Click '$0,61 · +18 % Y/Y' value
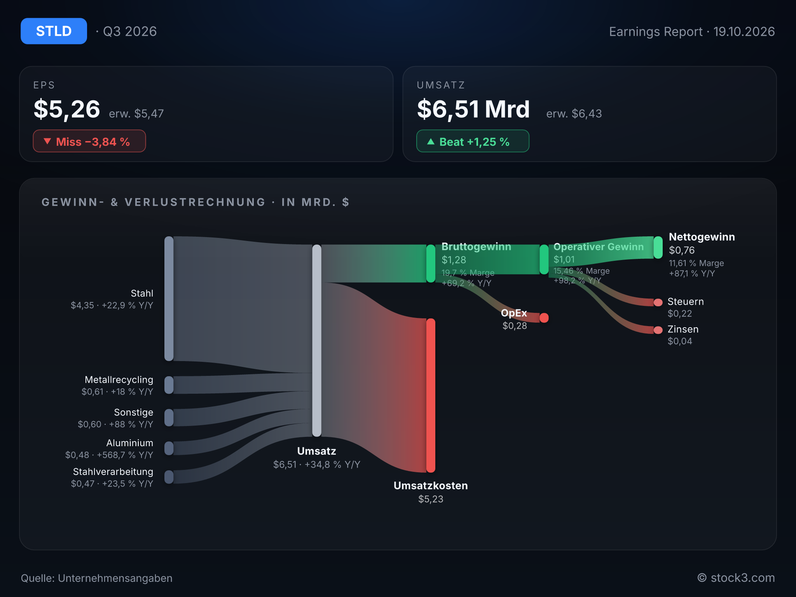796x597 pixels. pos(117,392)
